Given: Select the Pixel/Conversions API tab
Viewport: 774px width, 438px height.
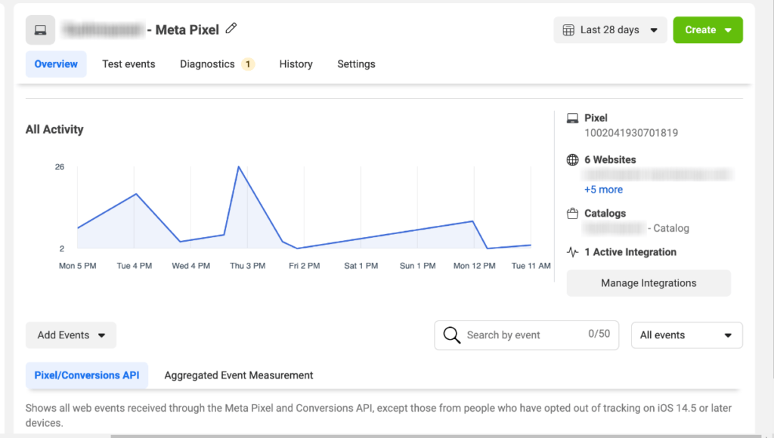Looking at the screenshot, I should [87, 375].
